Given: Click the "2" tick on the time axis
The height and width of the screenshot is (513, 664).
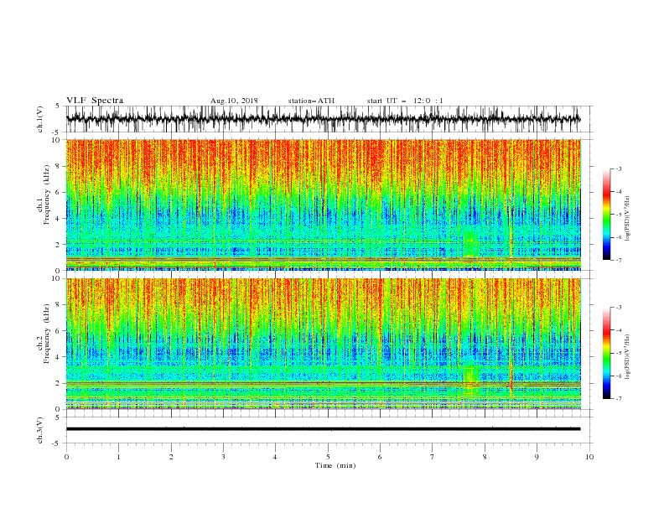Looking at the screenshot, I should (171, 457).
